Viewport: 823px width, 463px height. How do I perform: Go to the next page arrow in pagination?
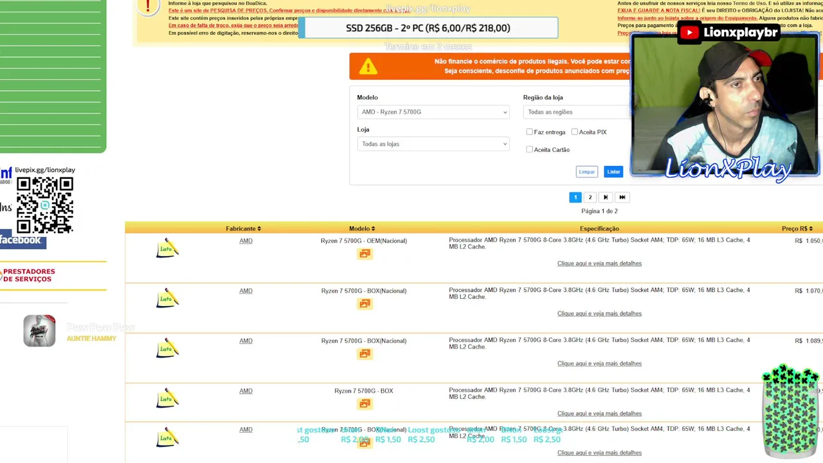[x=605, y=197]
